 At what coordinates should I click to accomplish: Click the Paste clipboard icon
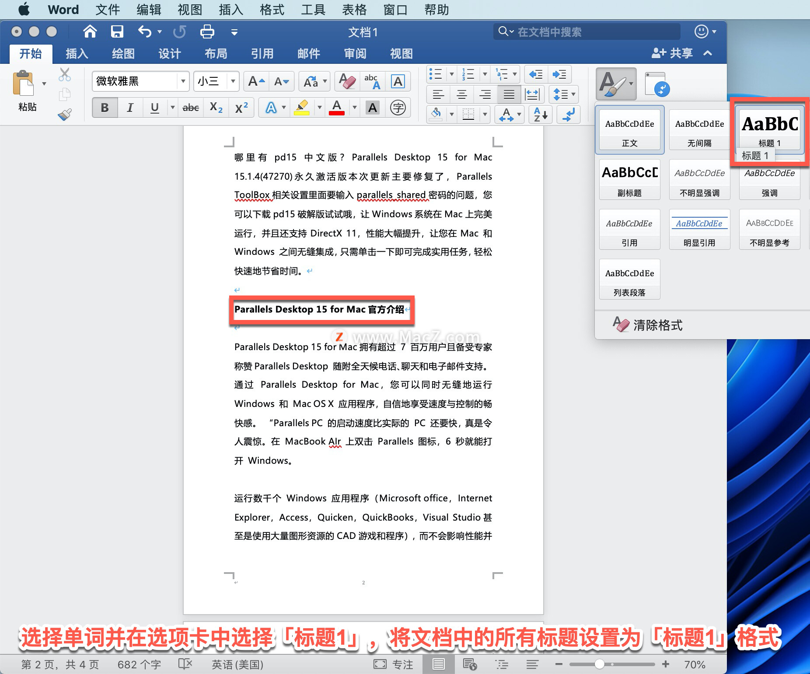23,83
